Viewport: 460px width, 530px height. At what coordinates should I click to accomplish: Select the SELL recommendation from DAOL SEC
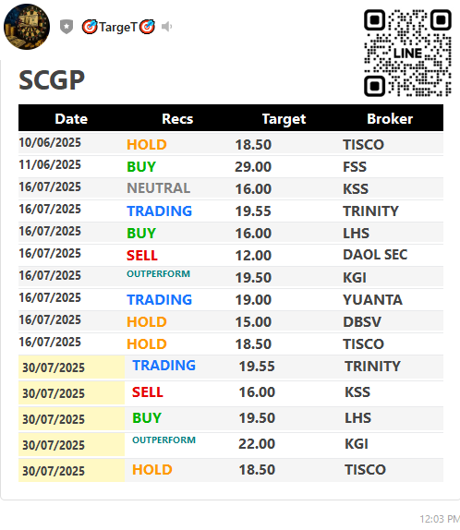(x=142, y=255)
